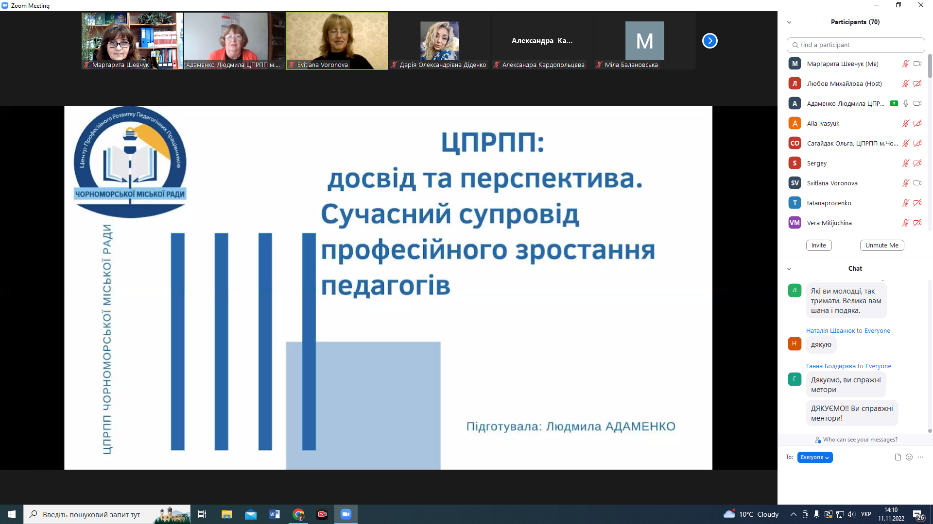Screen dimensions: 933x524
Task: Click 'Everyone' link beside Наталія Шванюк
Action: click(x=877, y=330)
